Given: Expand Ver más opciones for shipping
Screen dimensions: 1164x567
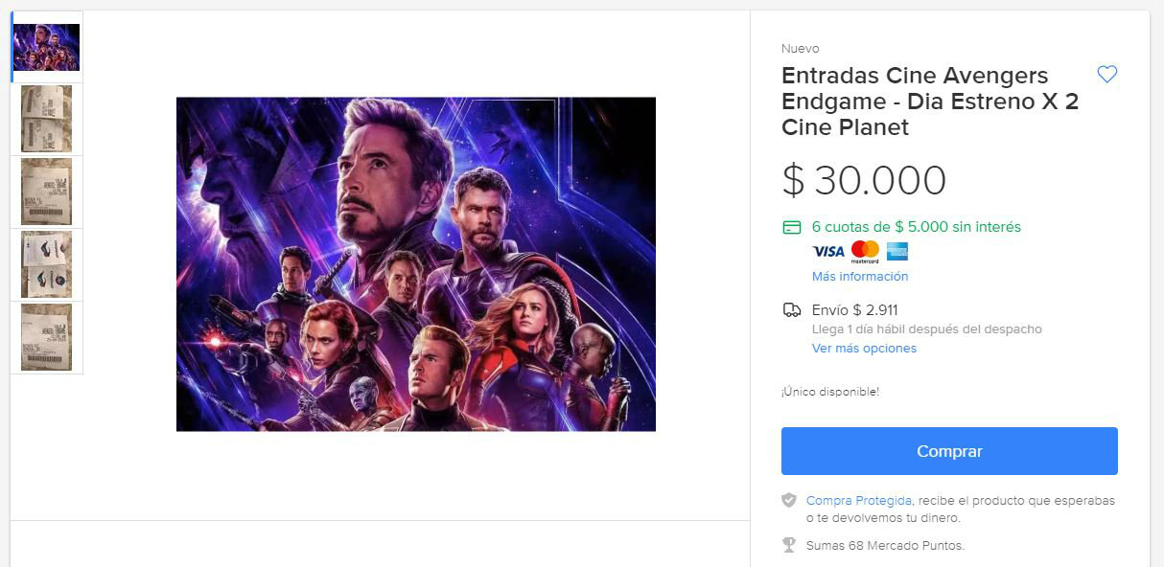Looking at the screenshot, I should coord(864,349).
